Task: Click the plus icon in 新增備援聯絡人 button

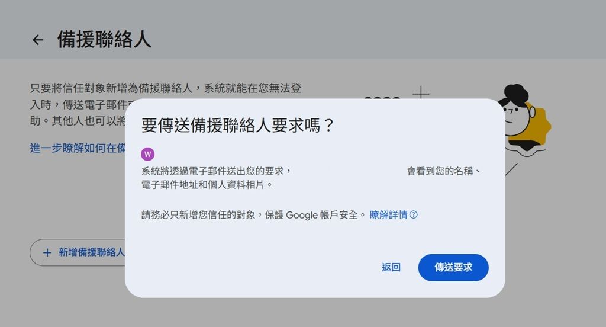Action: [x=47, y=252]
